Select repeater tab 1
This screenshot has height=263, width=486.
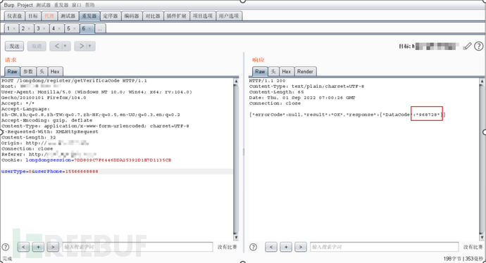(8, 28)
